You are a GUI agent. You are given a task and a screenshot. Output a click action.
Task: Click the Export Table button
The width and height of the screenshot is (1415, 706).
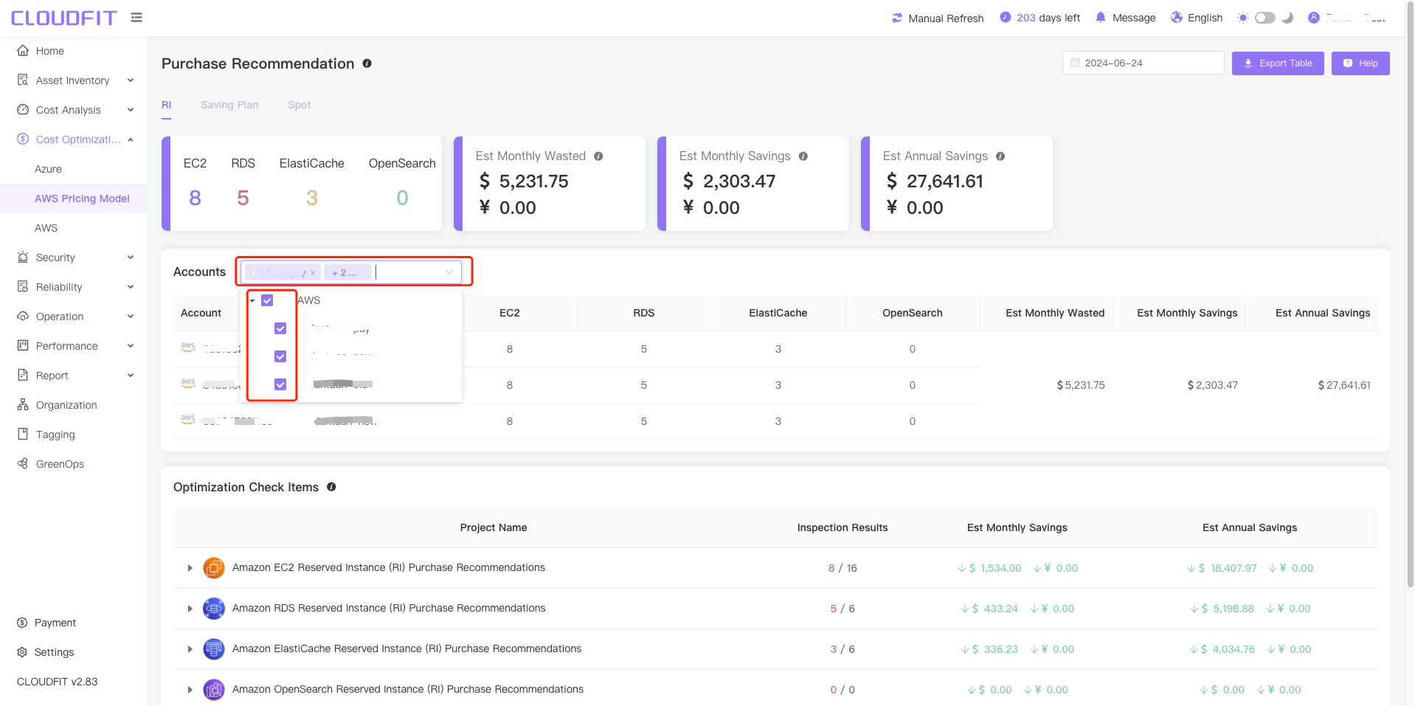pyautogui.click(x=1278, y=63)
